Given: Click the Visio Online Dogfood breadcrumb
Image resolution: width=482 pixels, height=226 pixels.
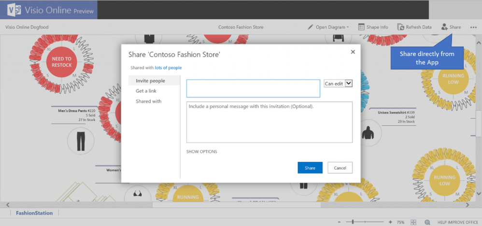Looking at the screenshot, I should click(x=27, y=27).
